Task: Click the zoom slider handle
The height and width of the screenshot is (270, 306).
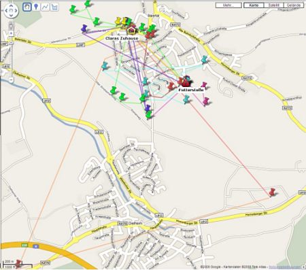Action: pos(11,44)
